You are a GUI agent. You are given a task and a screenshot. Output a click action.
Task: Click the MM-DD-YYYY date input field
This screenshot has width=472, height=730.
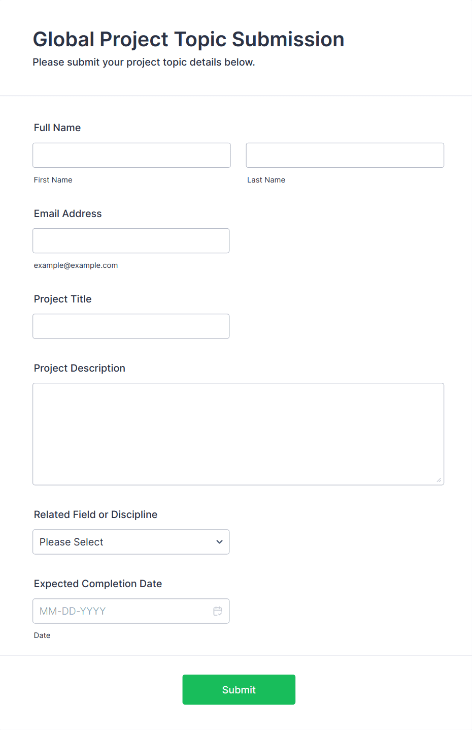tap(122, 611)
